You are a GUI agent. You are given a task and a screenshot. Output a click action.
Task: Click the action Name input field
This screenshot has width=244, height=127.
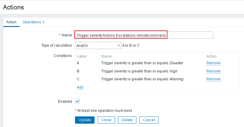click(x=143, y=35)
